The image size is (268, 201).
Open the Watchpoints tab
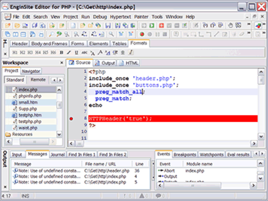(212, 155)
